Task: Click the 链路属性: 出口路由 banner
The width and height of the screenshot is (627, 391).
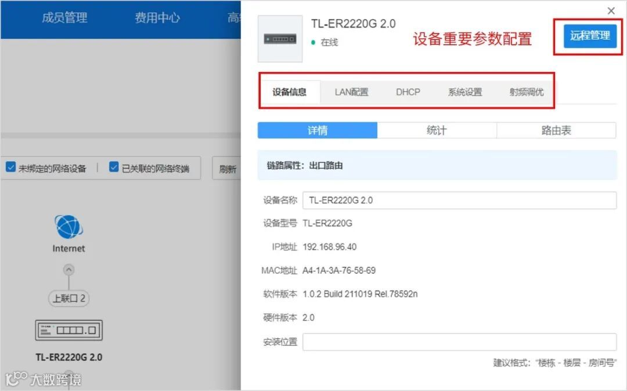Action: (x=437, y=165)
